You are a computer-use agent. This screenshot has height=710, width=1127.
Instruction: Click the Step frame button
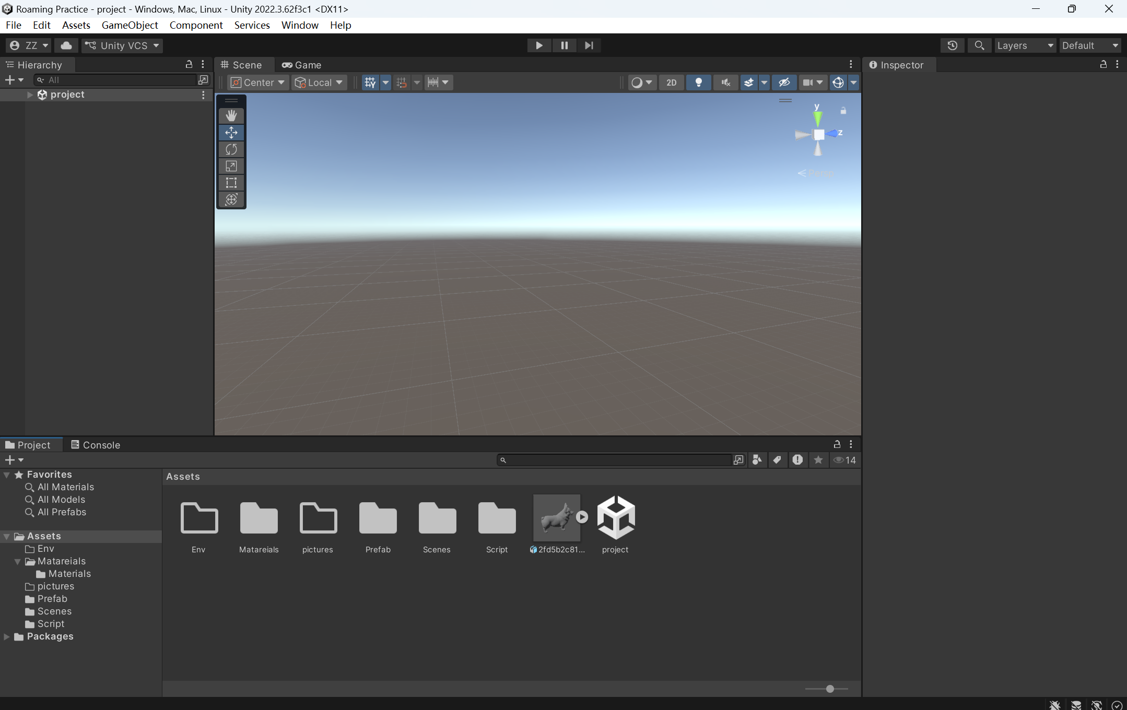coord(589,45)
